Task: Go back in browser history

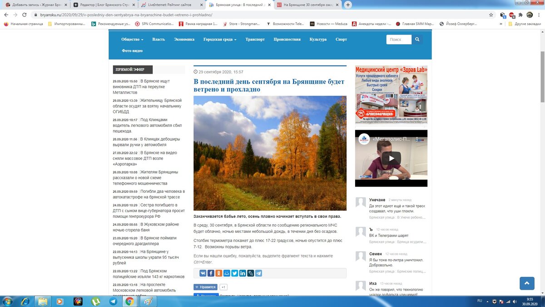Action: point(6,15)
